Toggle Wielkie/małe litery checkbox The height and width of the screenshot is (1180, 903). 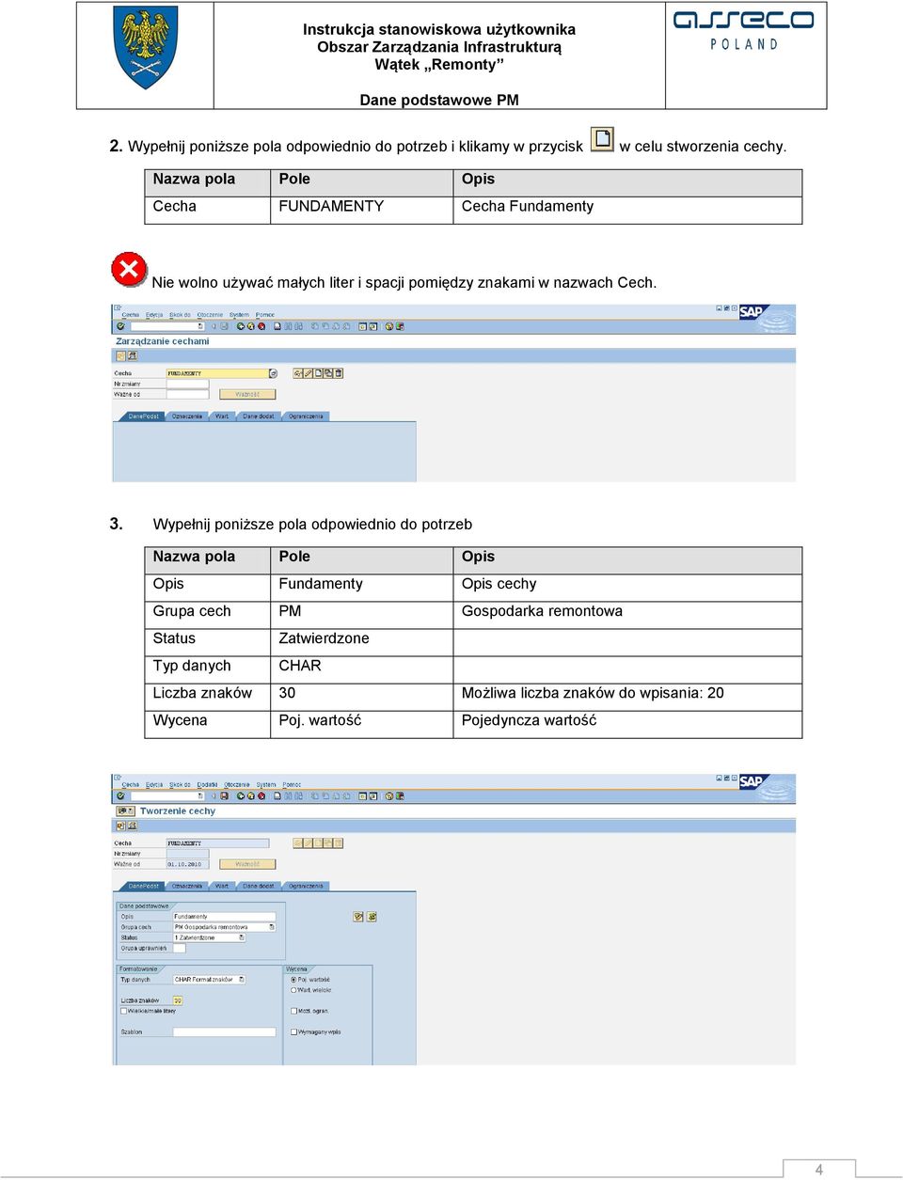click(x=123, y=1011)
